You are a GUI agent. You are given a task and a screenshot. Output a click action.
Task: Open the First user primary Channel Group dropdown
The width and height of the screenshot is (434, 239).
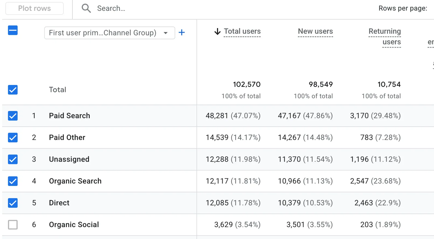(x=110, y=33)
